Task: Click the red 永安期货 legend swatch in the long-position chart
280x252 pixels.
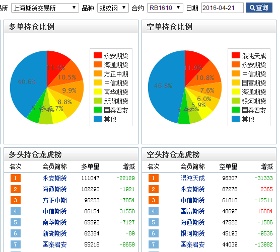Action: [x=98, y=55]
